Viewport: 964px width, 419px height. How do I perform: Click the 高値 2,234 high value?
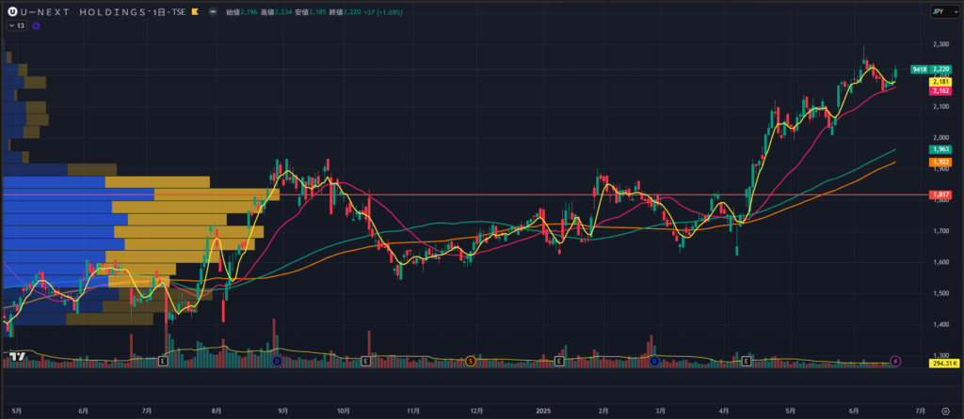click(276, 11)
